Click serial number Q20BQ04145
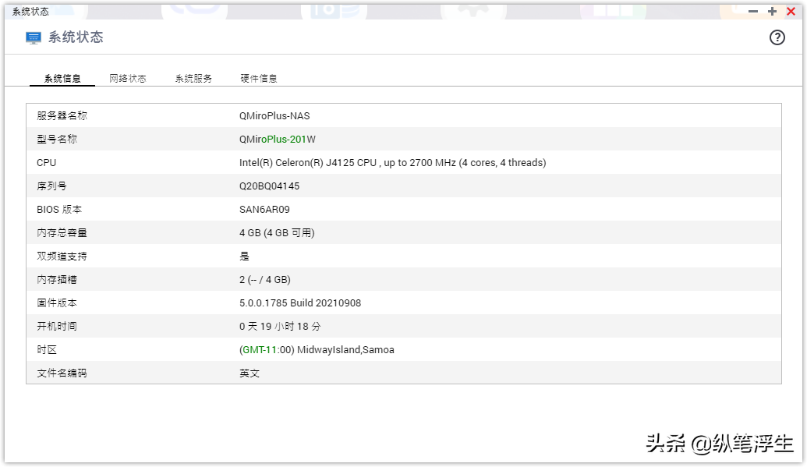Image resolution: width=807 pixels, height=467 pixels. tap(269, 186)
